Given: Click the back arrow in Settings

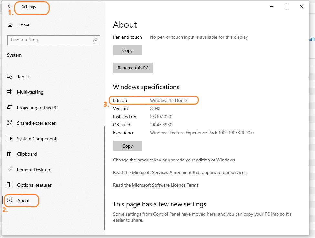Looking at the screenshot, I should (x=10, y=6).
